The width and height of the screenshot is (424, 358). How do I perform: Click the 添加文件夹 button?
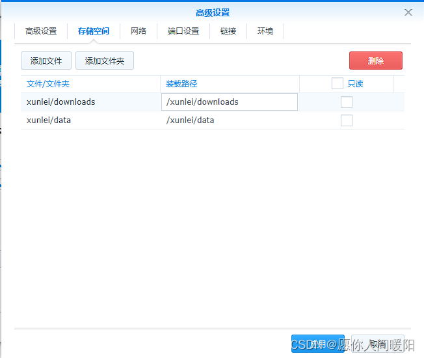[x=105, y=61]
